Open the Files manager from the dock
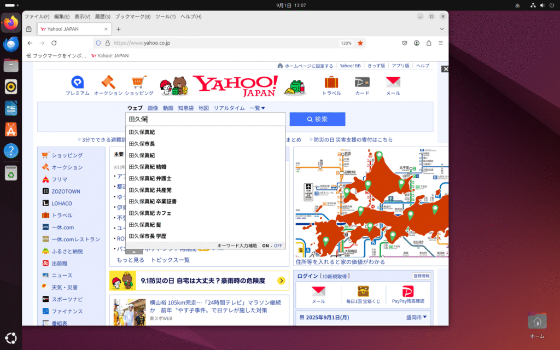The height and width of the screenshot is (350, 560). click(x=11, y=66)
